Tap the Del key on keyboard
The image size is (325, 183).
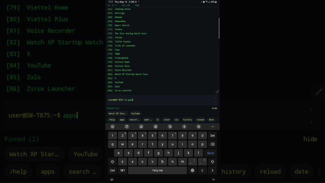(x=213, y=135)
